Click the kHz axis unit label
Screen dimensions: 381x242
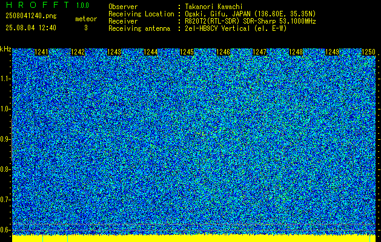pos(5,49)
